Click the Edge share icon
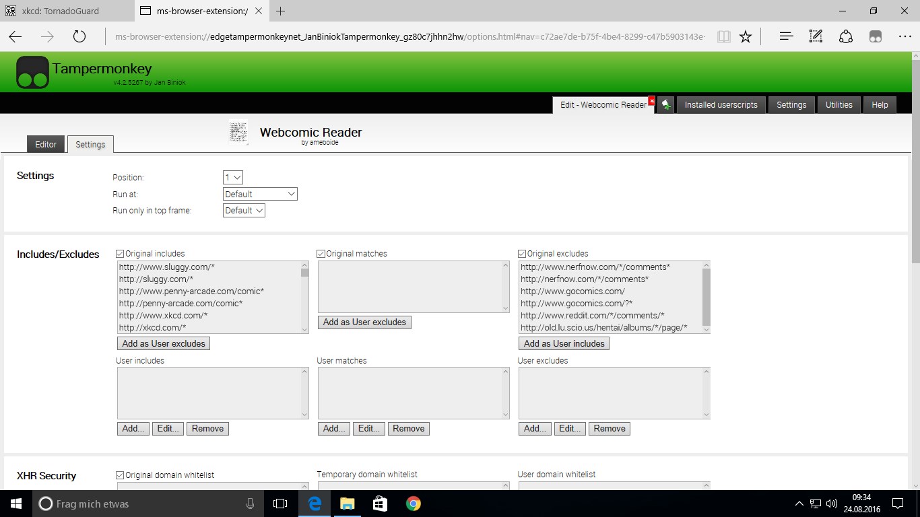This screenshot has height=517, width=920. [846, 36]
